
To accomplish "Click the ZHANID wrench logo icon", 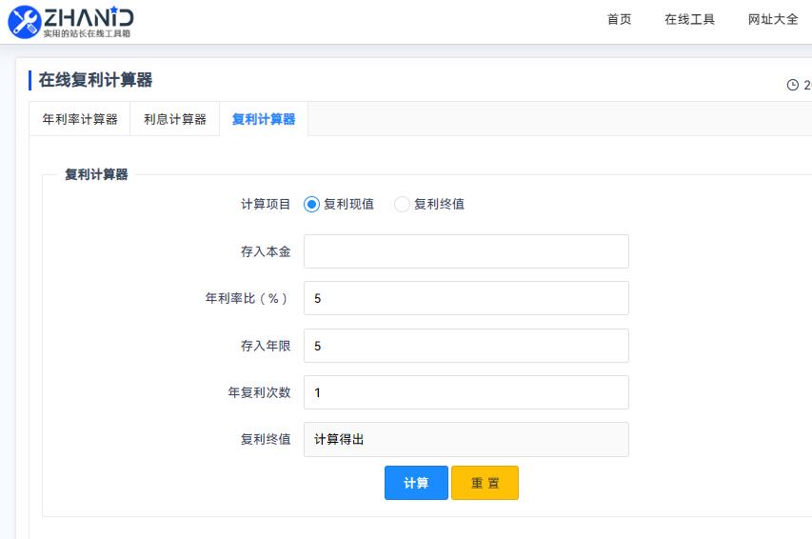I will click(x=25, y=22).
